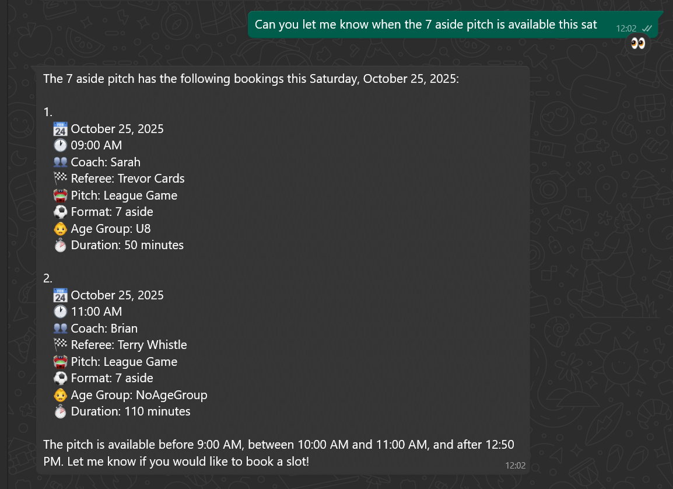Click the pitch availability summary text
The height and width of the screenshot is (489, 673).
click(x=278, y=453)
